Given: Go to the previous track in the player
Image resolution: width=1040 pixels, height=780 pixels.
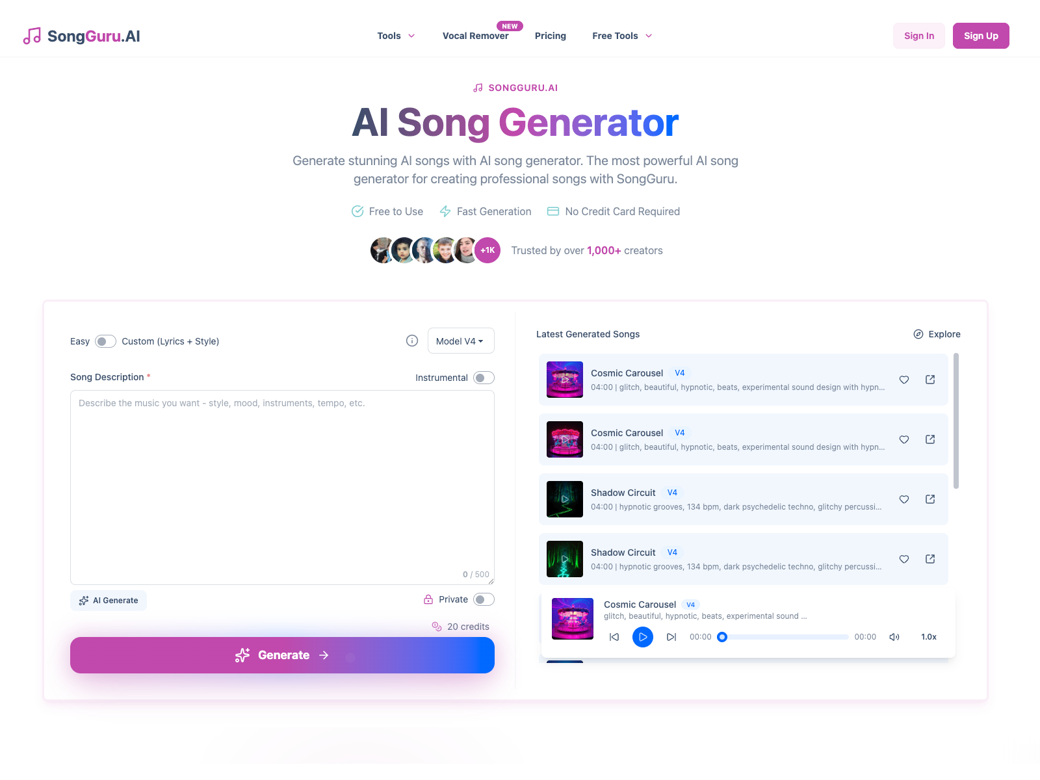Looking at the screenshot, I should tap(614, 637).
